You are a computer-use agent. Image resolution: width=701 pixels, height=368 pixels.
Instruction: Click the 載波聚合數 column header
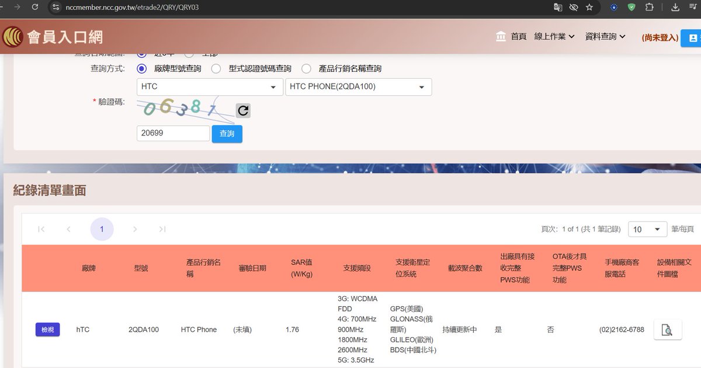click(x=465, y=268)
